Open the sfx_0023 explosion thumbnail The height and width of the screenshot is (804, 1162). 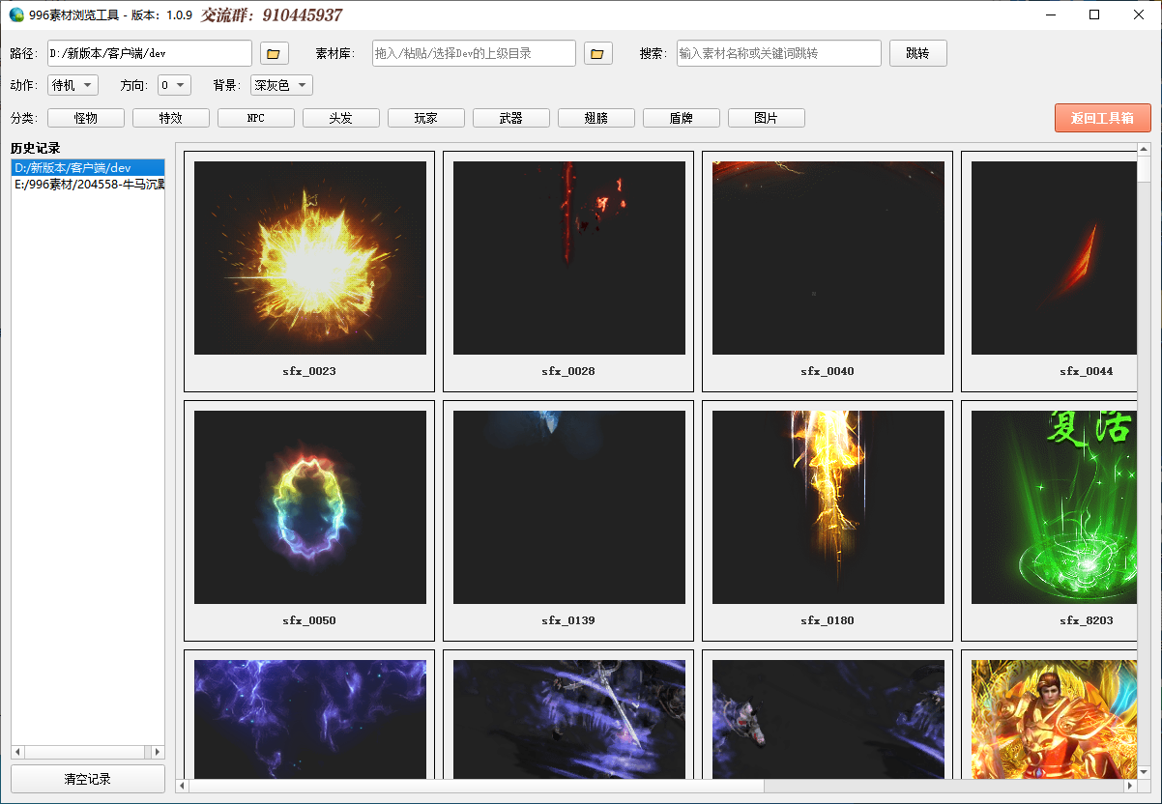tap(309, 258)
